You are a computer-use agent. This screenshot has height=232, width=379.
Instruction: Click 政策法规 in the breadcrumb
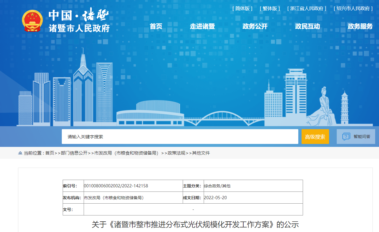tap(176, 153)
